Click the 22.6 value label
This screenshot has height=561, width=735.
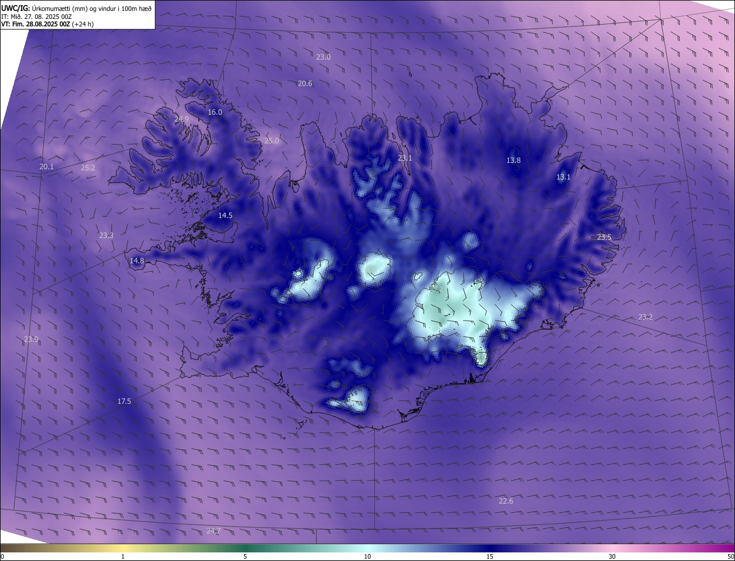(506, 501)
